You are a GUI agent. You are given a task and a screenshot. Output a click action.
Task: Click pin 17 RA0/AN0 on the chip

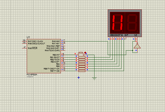[63, 41]
